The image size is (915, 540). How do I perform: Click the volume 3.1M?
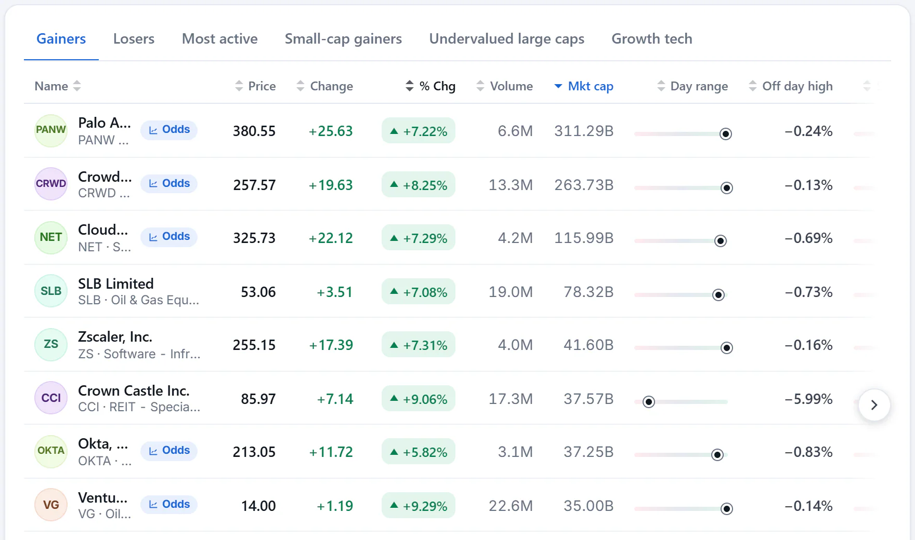point(515,452)
